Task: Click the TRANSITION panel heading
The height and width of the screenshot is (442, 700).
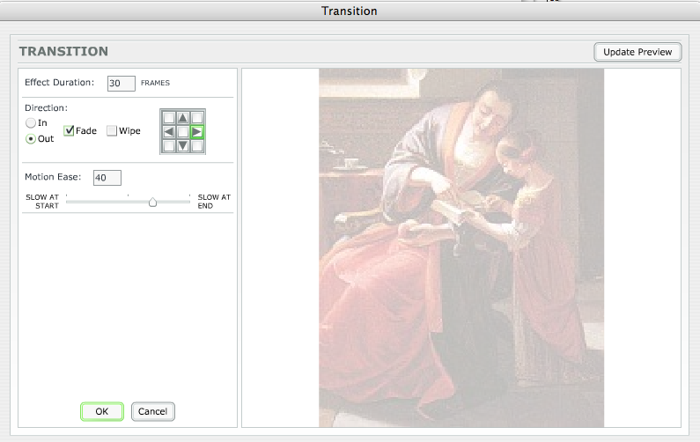Action: pyautogui.click(x=63, y=51)
